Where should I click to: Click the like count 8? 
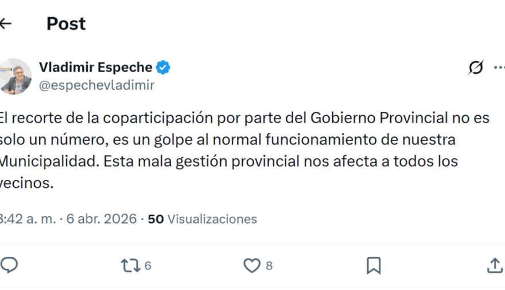269,266
